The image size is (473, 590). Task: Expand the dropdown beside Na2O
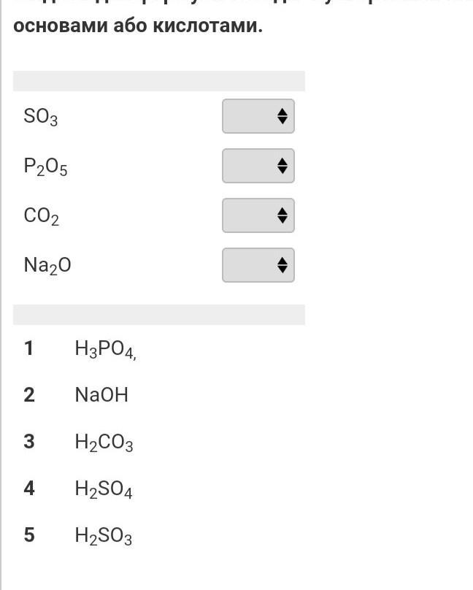coord(258,265)
